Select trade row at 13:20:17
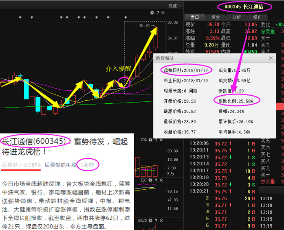284x230 pixels. [x=222, y=171]
